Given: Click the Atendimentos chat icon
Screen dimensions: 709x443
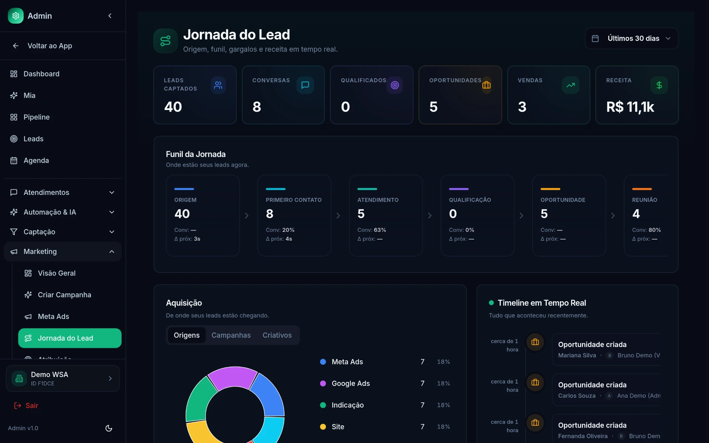Looking at the screenshot, I should [x=14, y=192].
